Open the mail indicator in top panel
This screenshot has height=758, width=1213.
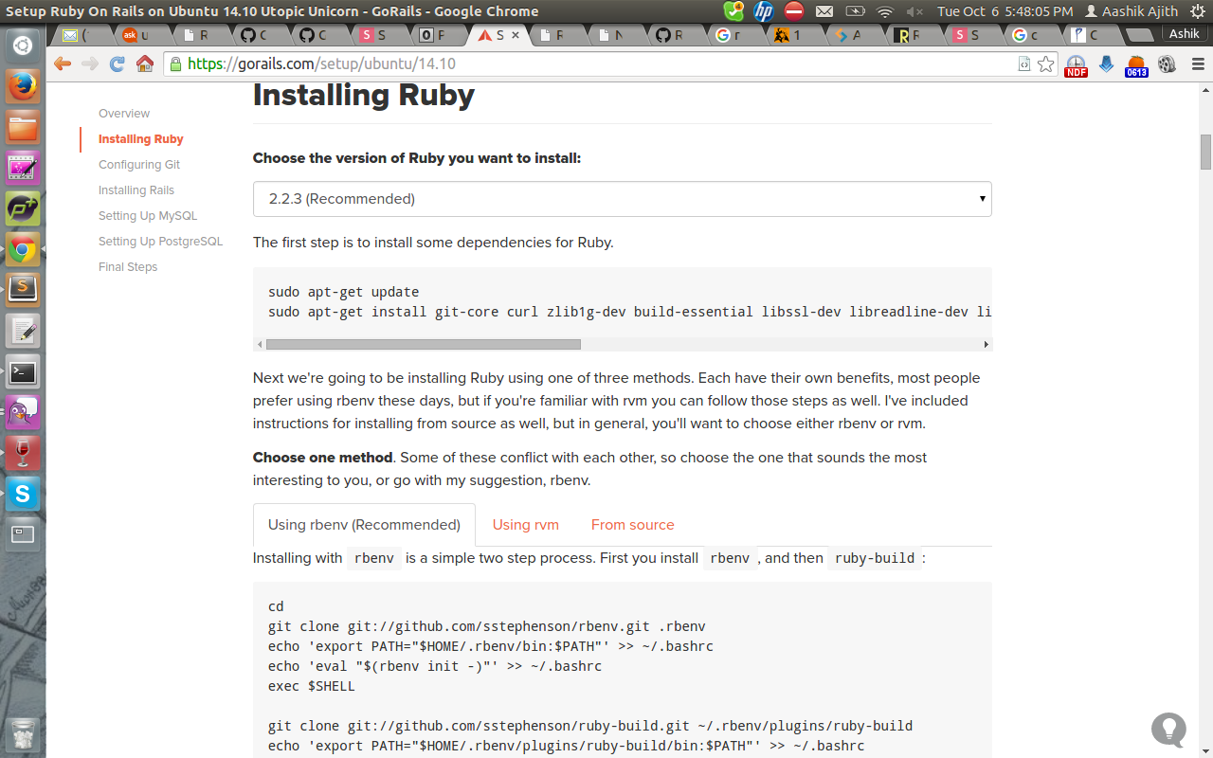click(x=824, y=11)
